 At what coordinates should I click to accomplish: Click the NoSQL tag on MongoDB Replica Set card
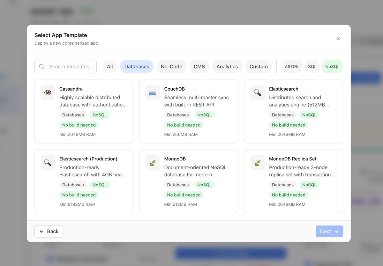pos(310,185)
